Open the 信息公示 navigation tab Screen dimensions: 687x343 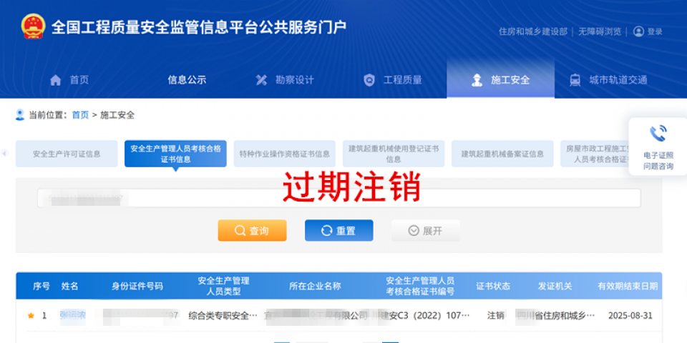pyautogui.click(x=187, y=80)
